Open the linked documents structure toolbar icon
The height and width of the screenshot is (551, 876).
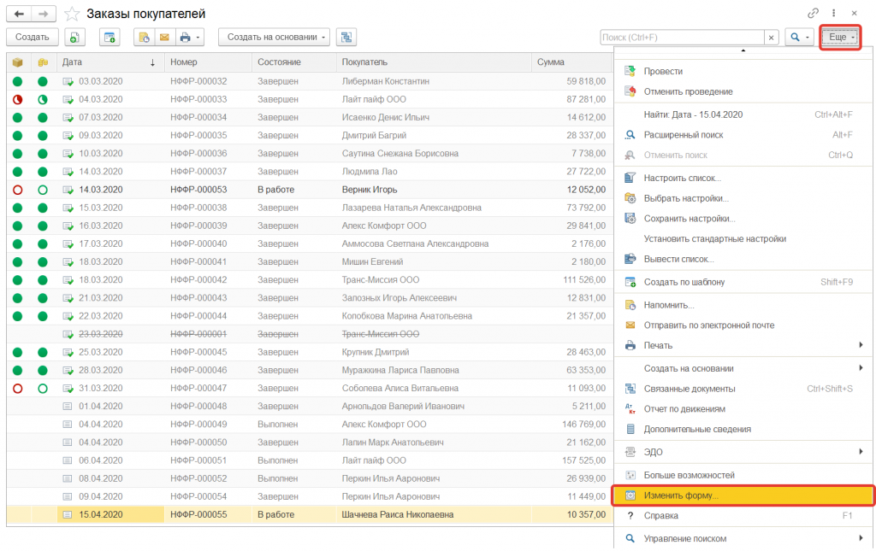pos(346,37)
